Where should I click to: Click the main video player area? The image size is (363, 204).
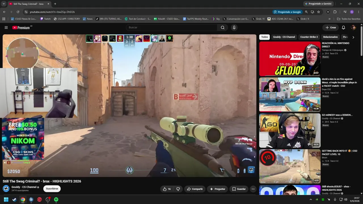(x=129, y=106)
